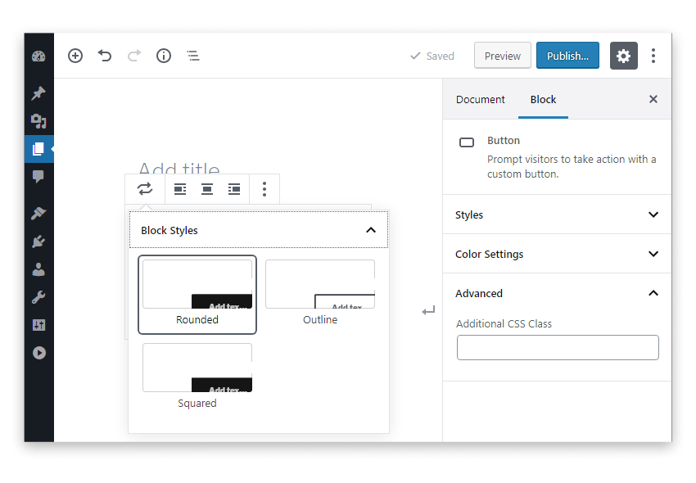Viewport: 696px width, 483px height.
Task: Expand the Color Settings section
Action: (x=653, y=254)
